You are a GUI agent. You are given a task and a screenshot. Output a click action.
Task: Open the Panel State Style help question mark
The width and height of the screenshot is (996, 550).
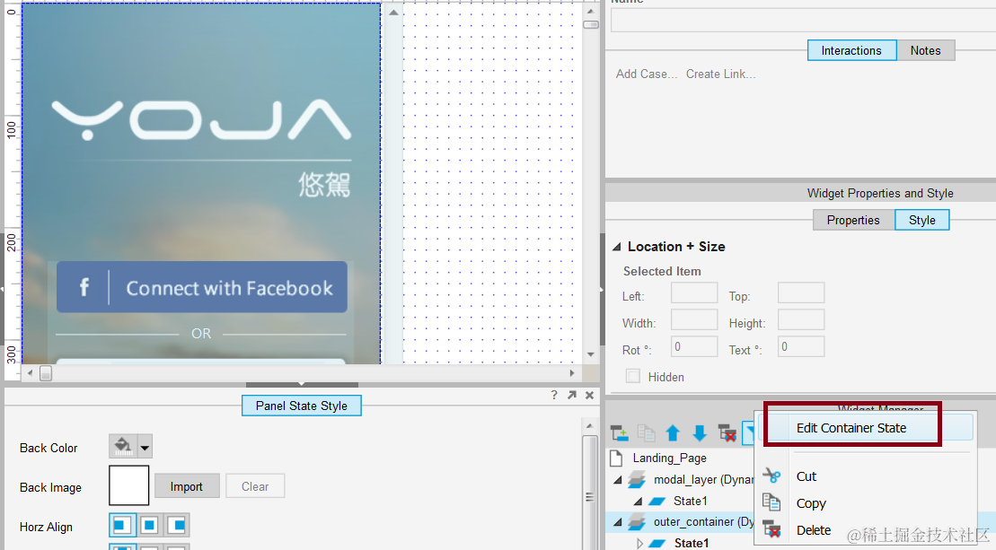(x=554, y=395)
